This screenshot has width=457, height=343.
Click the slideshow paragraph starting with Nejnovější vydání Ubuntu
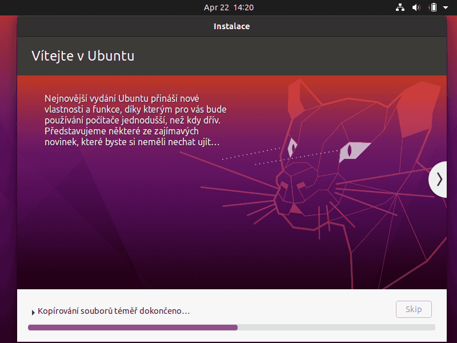[135, 120]
